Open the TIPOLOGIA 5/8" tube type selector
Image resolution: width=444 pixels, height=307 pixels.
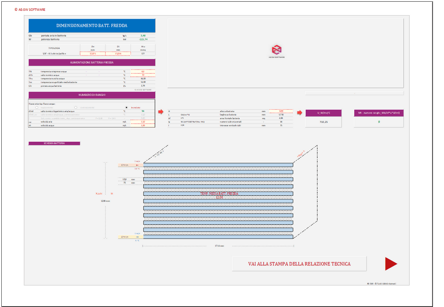click(x=54, y=54)
